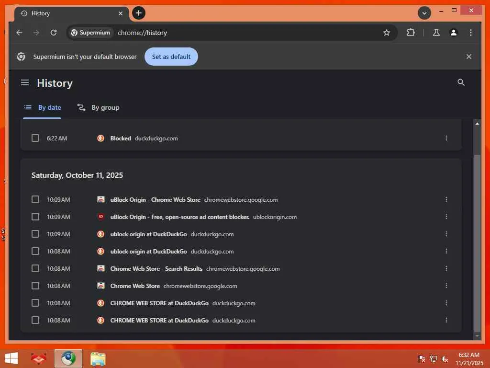490x368 pixels.
Task: Open the Blocked duckduckgo.com history link
Action: [x=121, y=138]
